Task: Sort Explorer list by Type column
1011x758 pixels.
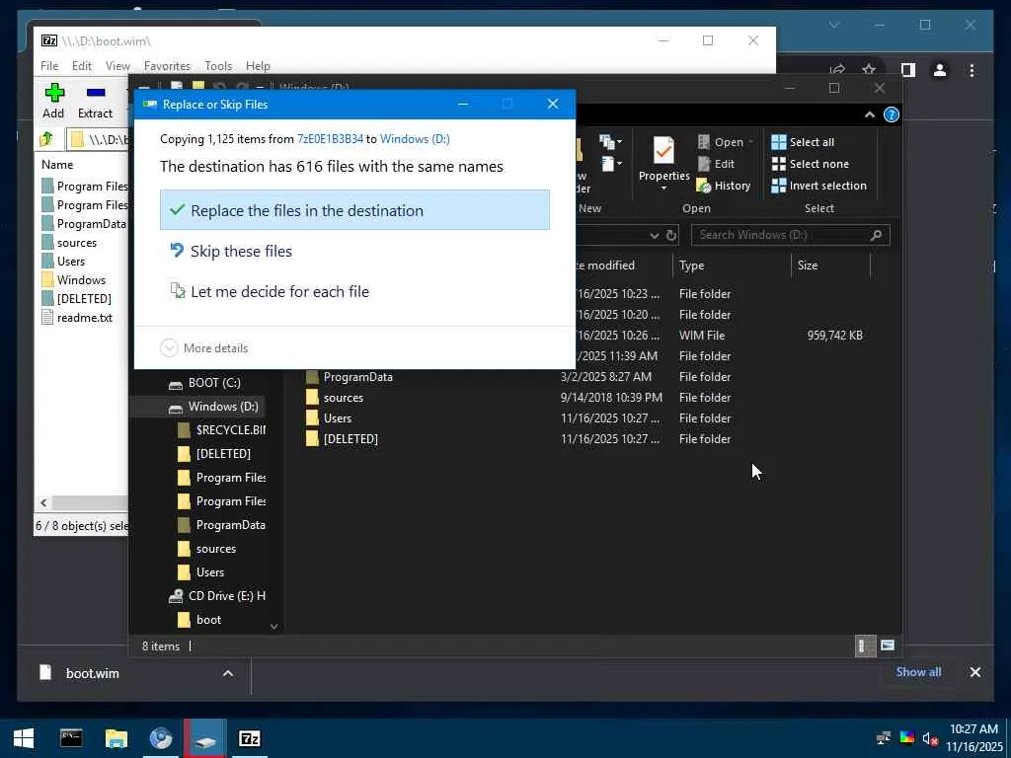Action: 732,265
